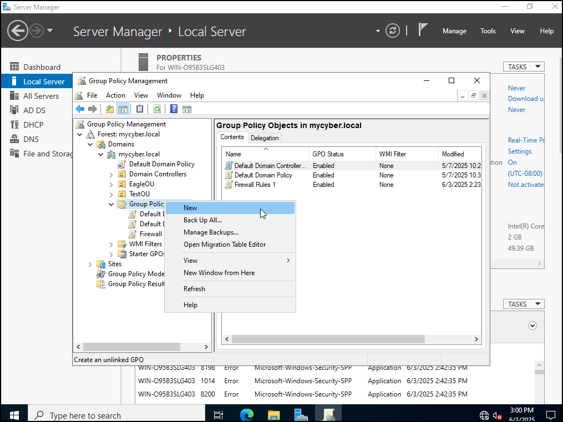This screenshot has height=422, width=563.
Task: Select Default Domain Controllers row in list
Action: pos(352,166)
